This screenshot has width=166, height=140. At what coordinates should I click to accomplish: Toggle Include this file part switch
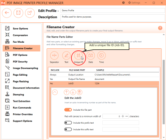coord(68,110)
